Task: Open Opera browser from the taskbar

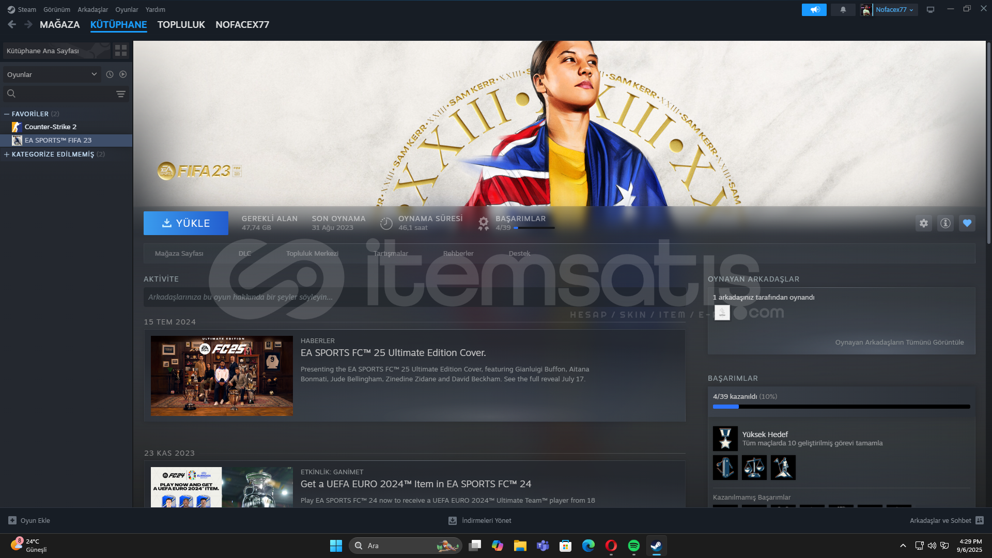Action: [611, 546]
